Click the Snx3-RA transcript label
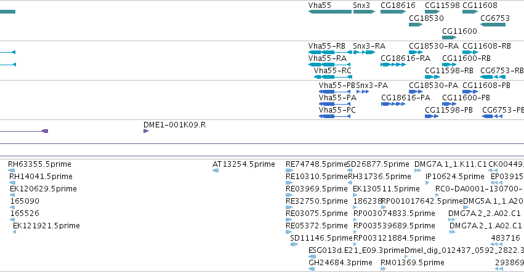 point(369,46)
